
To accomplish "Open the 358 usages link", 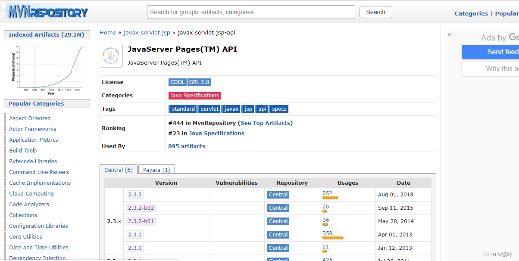I will click(x=327, y=233).
